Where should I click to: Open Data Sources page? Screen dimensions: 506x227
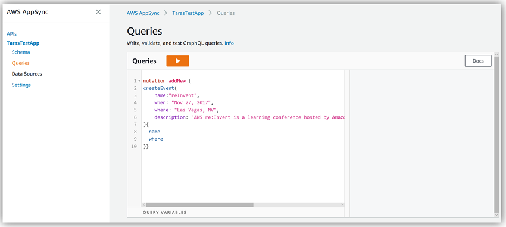pyautogui.click(x=27, y=74)
